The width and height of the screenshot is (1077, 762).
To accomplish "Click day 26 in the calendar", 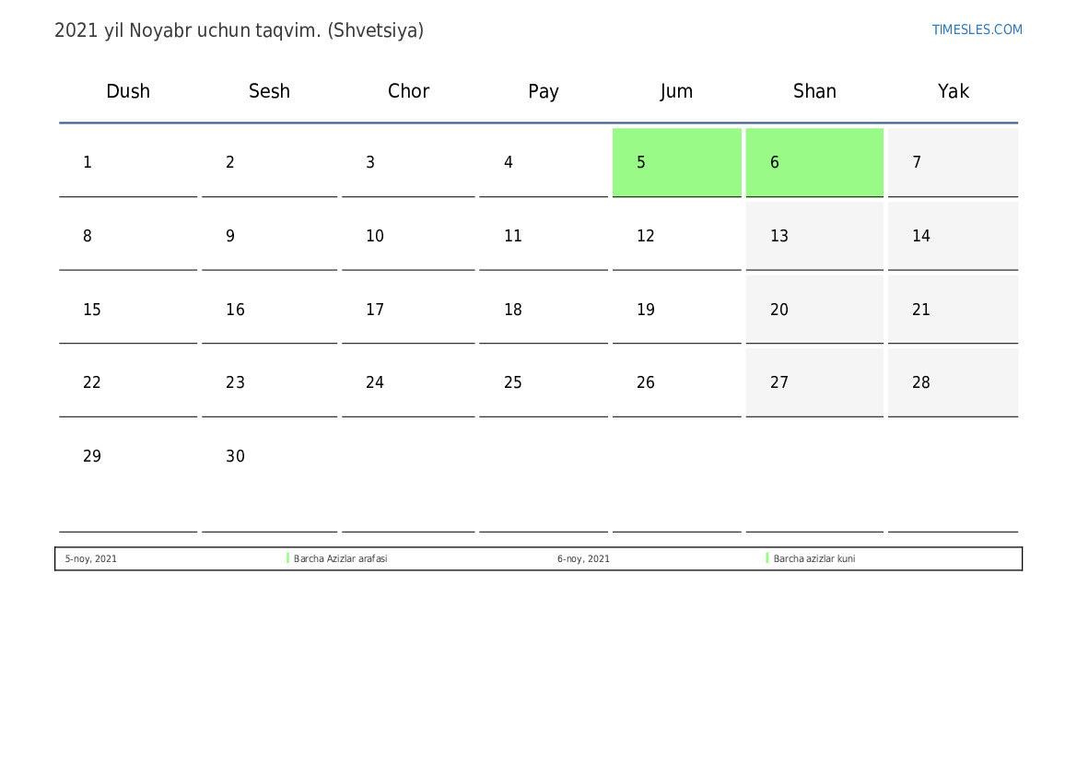I will [676, 382].
